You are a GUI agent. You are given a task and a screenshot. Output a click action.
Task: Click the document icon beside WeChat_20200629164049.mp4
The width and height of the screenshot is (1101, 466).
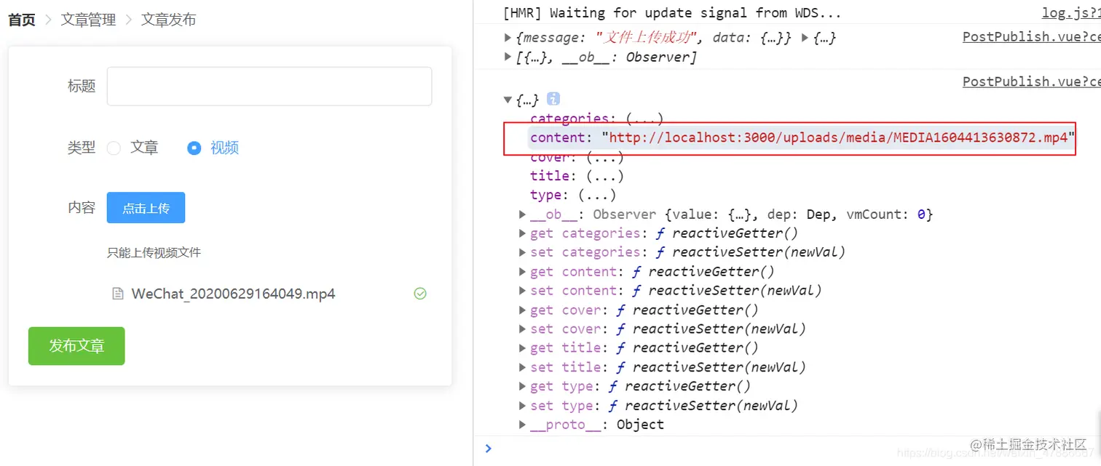[x=117, y=294]
